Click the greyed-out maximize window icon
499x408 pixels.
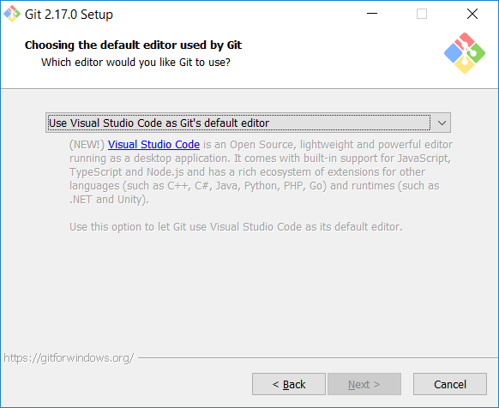[x=422, y=14]
